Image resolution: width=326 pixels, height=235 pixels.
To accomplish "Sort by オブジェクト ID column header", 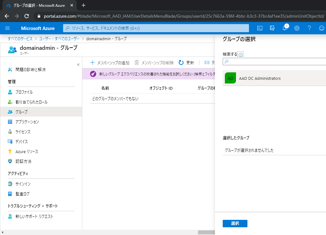I will click(161, 88).
